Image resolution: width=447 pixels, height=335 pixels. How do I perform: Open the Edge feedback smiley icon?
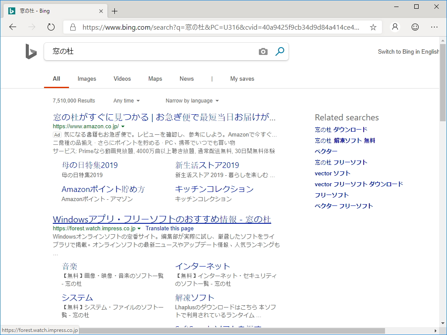point(415,27)
